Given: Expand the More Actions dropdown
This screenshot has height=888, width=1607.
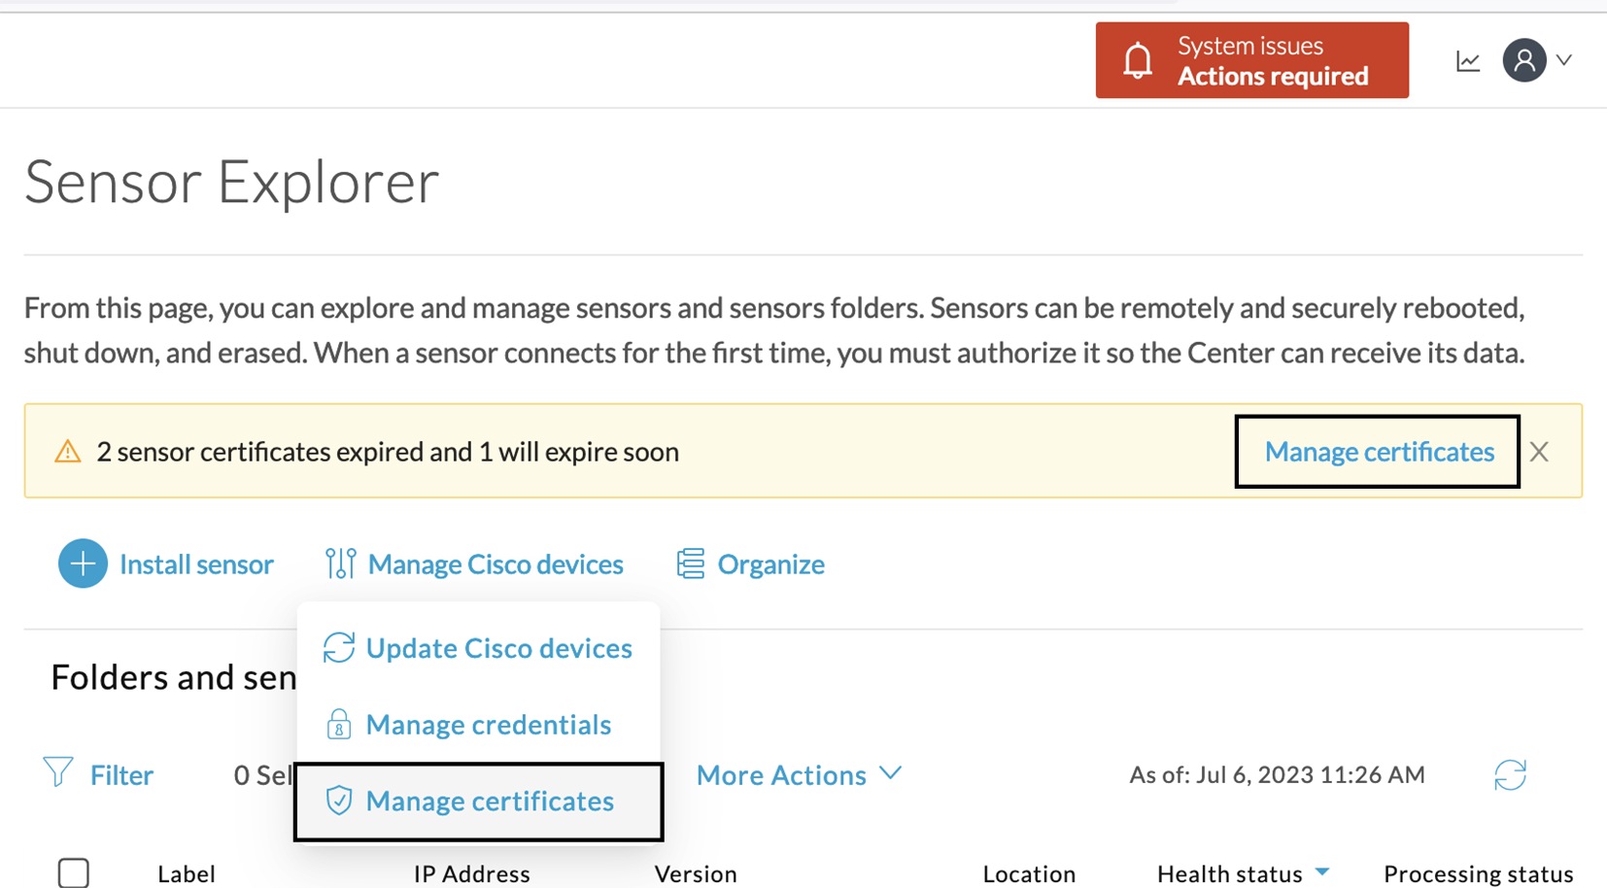Looking at the screenshot, I should (799, 774).
